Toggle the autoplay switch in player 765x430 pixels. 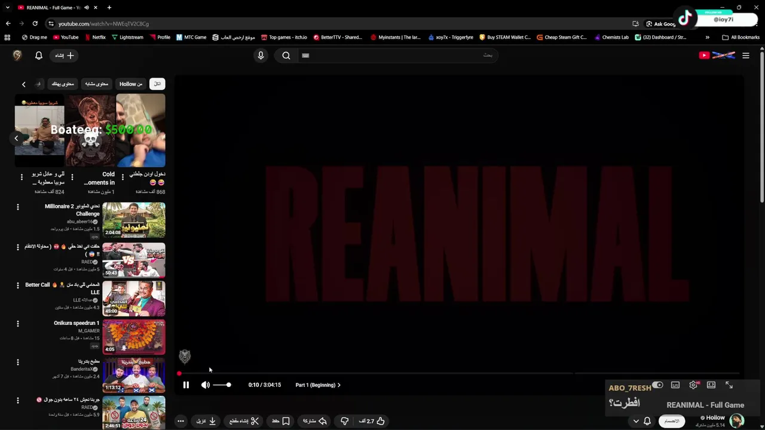point(657,385)
